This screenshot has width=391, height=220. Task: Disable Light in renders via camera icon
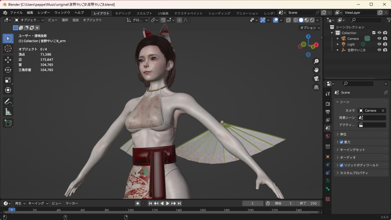(x=385, y=44)
